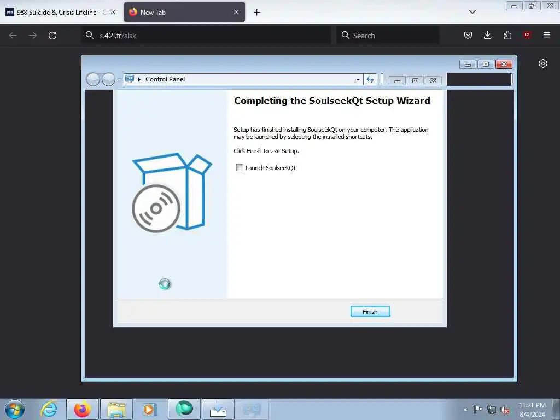This screenshot has height=420, width=560.
Task: Open the Action Center flag icon
Action: tap(478, 409)
